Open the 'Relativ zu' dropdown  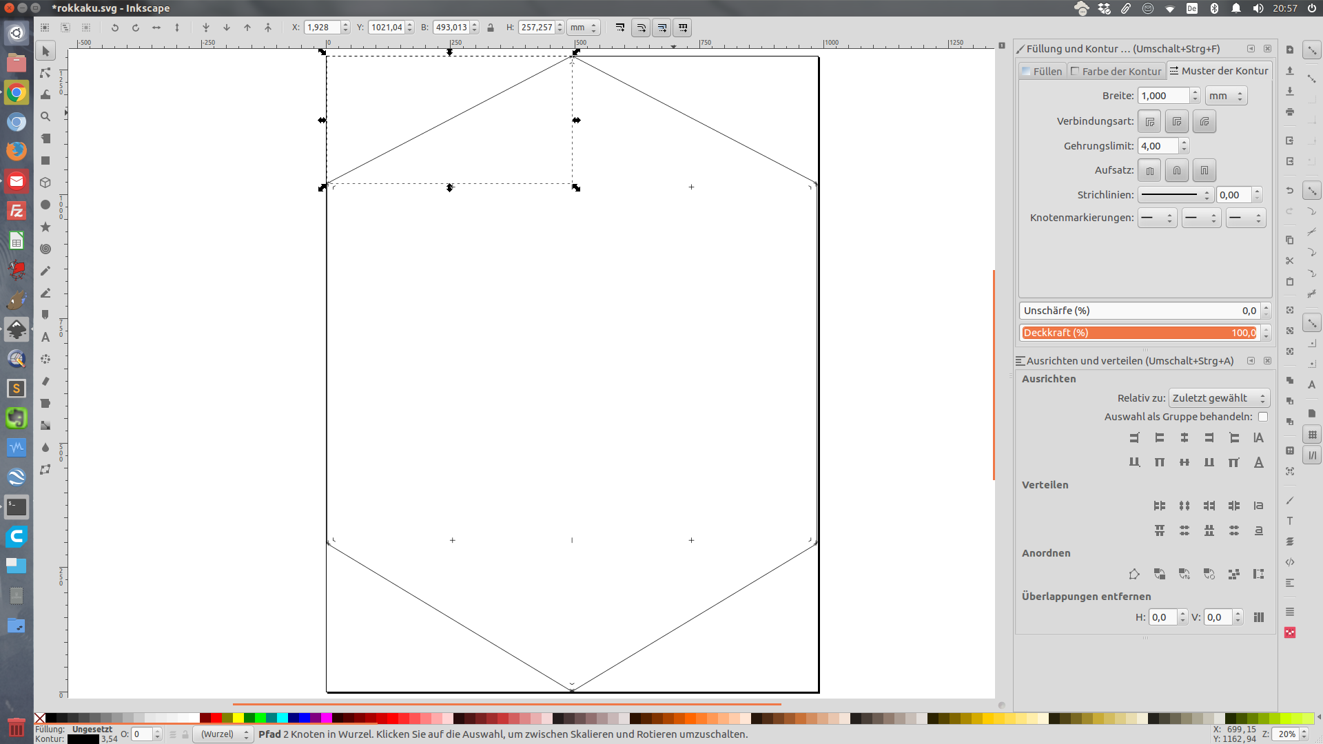point(1219,398)
